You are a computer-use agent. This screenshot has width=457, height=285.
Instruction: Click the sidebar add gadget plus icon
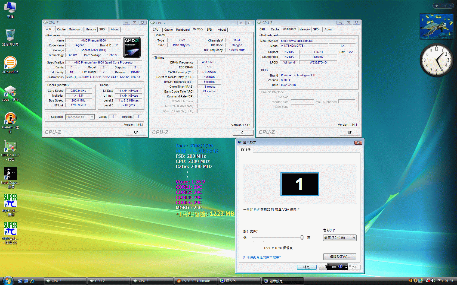pyautogui.click(x=437, y=6)
